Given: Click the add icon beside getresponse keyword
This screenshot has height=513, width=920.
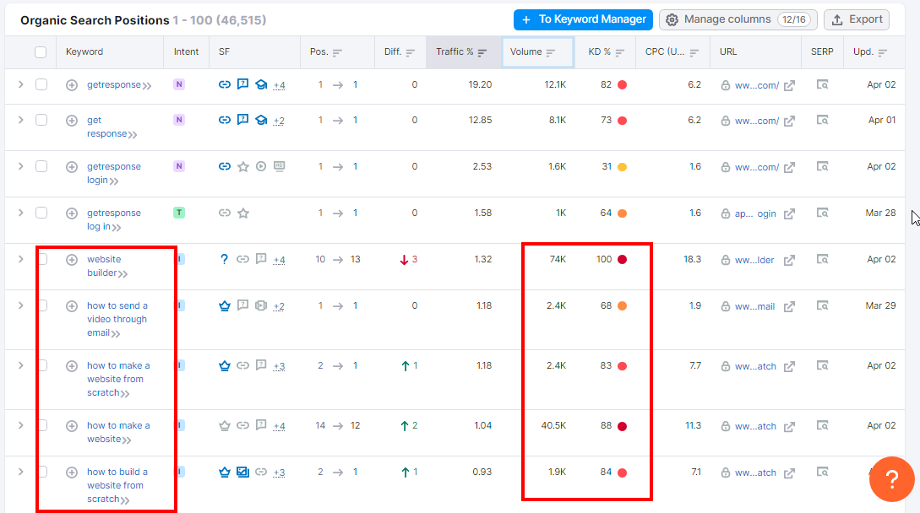Looking at the screenshot, I should pyautogui.click(x=72, y=85).
